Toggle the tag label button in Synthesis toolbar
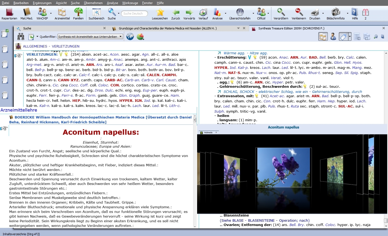 (343, 36)
